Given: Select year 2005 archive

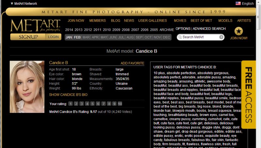Looking at the screenshot, I should 154,30.
